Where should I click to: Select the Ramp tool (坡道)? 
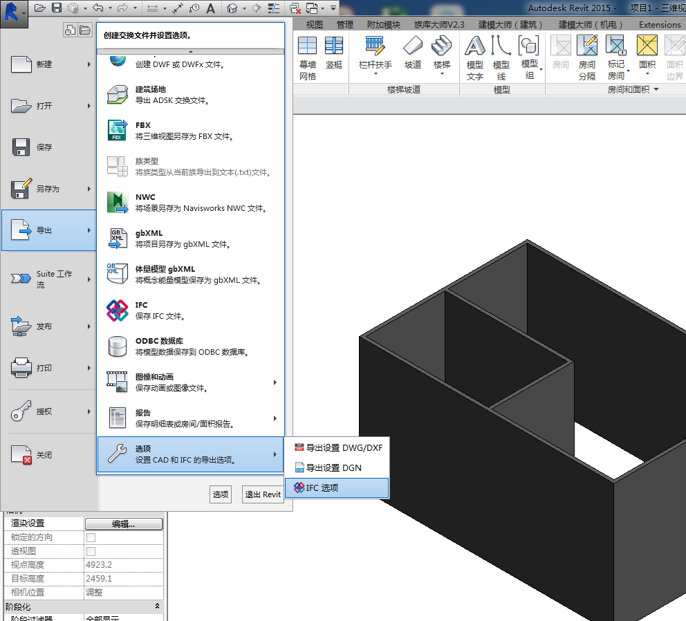click(x=413, y=53)
